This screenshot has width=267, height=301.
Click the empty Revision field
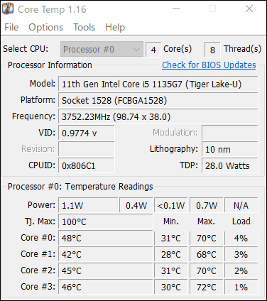[x=87, y=149]
